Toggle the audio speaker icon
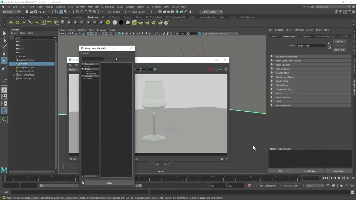356x200 pixels. click(341, 186)
